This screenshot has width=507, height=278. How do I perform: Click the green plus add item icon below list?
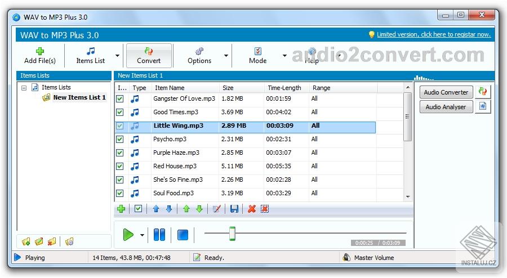[x=121, y=209]
